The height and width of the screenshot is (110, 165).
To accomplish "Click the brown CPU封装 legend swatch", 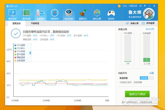I will (15, 51).
